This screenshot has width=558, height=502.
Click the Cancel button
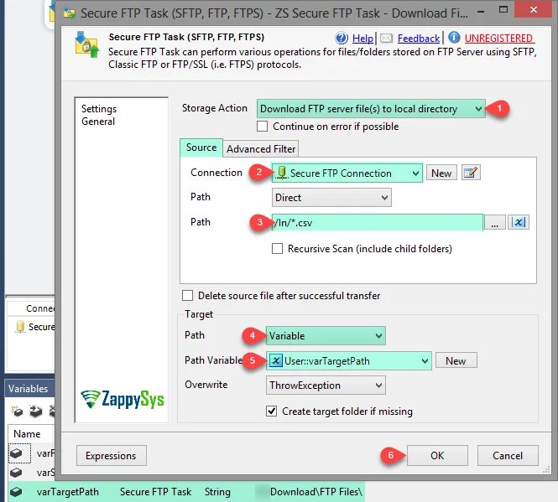[508, 455]
